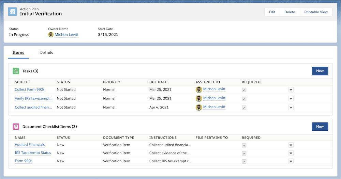341x179 pixels.
Task: Open Michon Levitt link in Verify IRS row
Action: (214, 98)
